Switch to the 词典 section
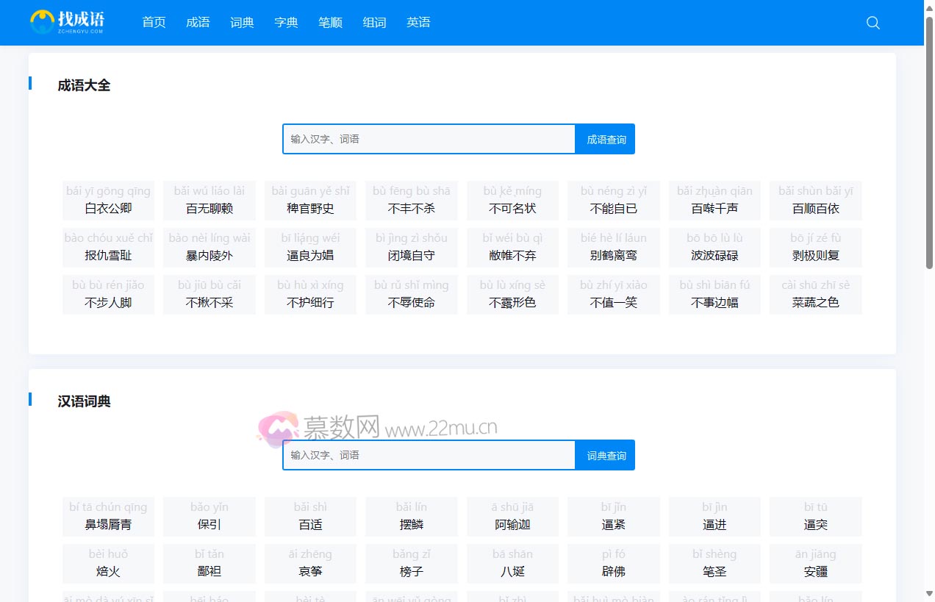 [x=242, y=22]
